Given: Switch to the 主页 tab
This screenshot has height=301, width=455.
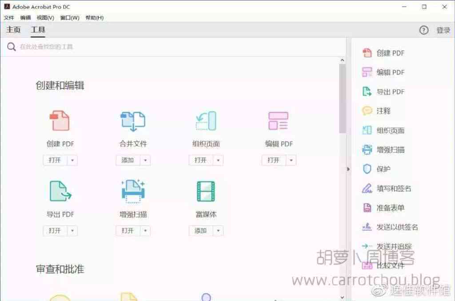Looking at the screenshot, I should (13, 30).
